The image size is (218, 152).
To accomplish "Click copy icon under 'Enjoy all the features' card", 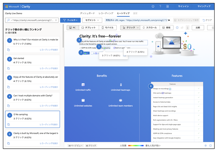I will point(9,87).
